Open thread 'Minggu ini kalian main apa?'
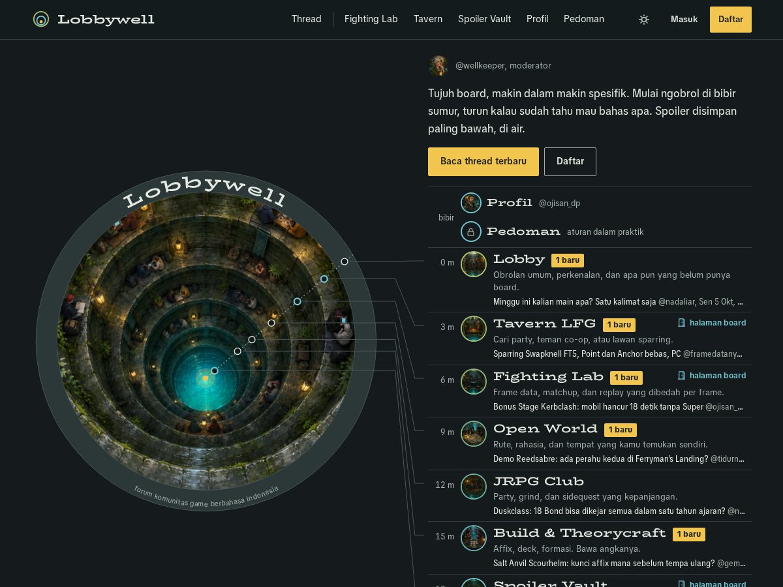 click(x=574, y=302)
